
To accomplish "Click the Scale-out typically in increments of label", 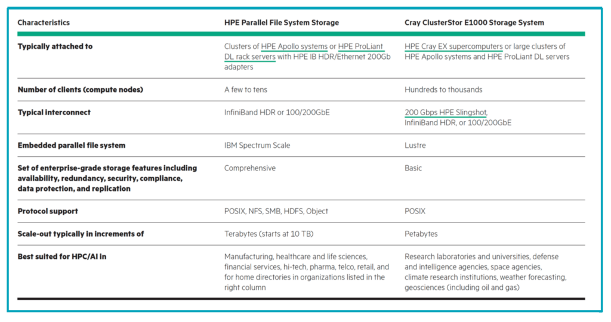I will 81,234.
